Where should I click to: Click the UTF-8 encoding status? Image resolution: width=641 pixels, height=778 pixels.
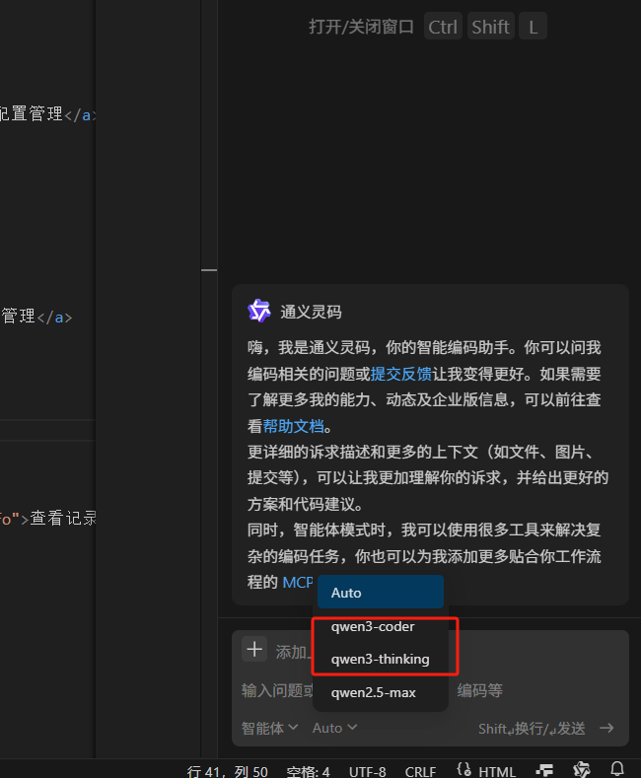tap(367, 771)
